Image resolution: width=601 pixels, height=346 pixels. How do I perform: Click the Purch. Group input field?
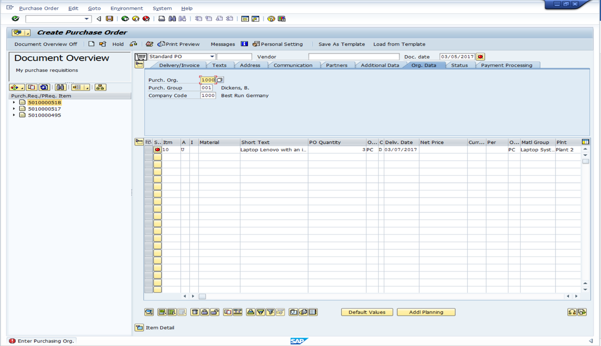[206, 88]
